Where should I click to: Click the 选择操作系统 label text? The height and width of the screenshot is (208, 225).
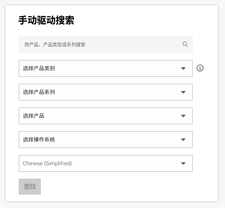(39, 139)
